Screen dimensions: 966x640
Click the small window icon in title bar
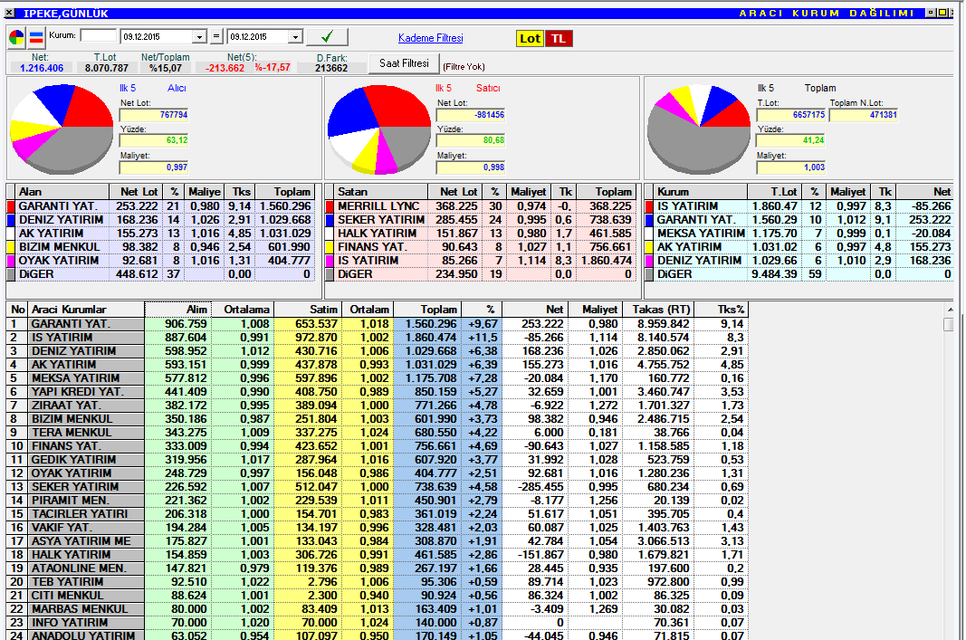click(x=931, y=13)
